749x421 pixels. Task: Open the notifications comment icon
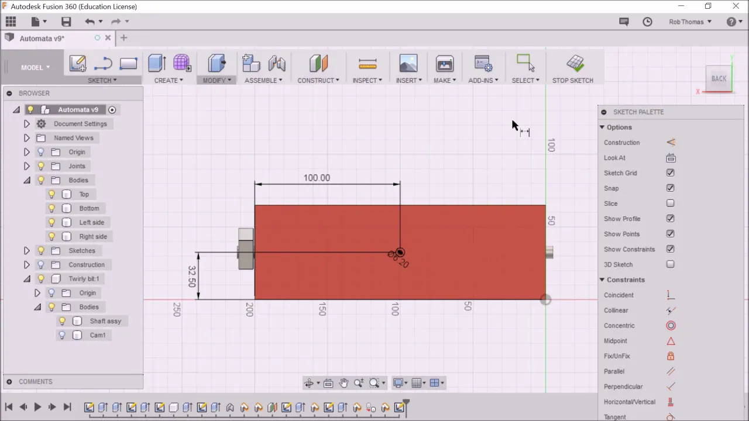[624, 22]
